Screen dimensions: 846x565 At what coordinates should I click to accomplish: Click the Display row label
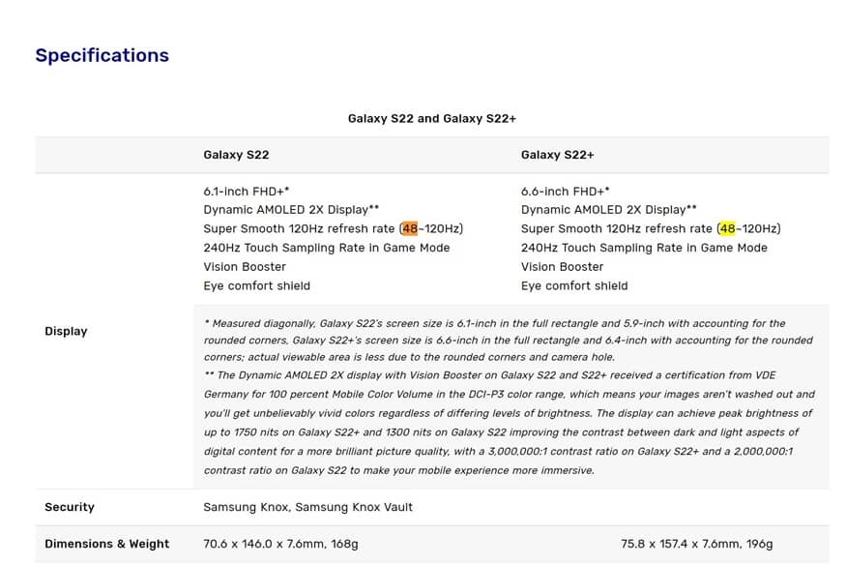coord(66,331)
